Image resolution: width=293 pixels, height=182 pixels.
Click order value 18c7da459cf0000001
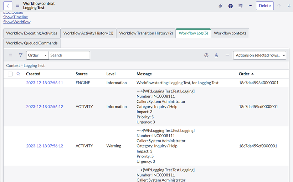(x=258, y=146)
